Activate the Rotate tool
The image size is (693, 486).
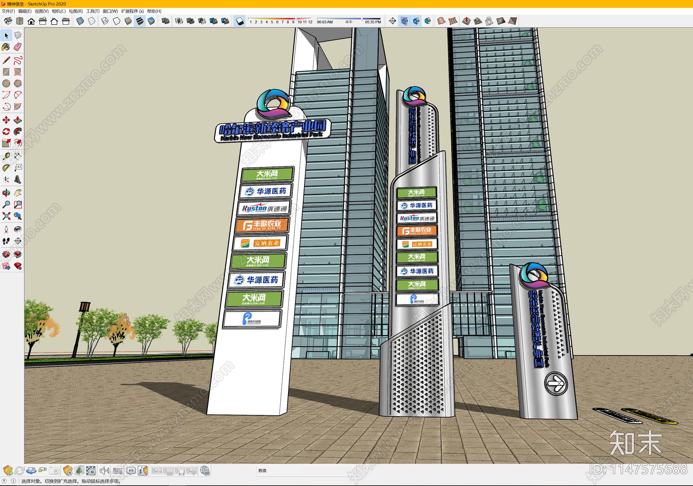click(6, 131)
